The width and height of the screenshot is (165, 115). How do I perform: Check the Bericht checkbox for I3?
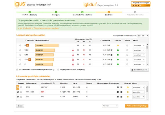coord(127,45)
